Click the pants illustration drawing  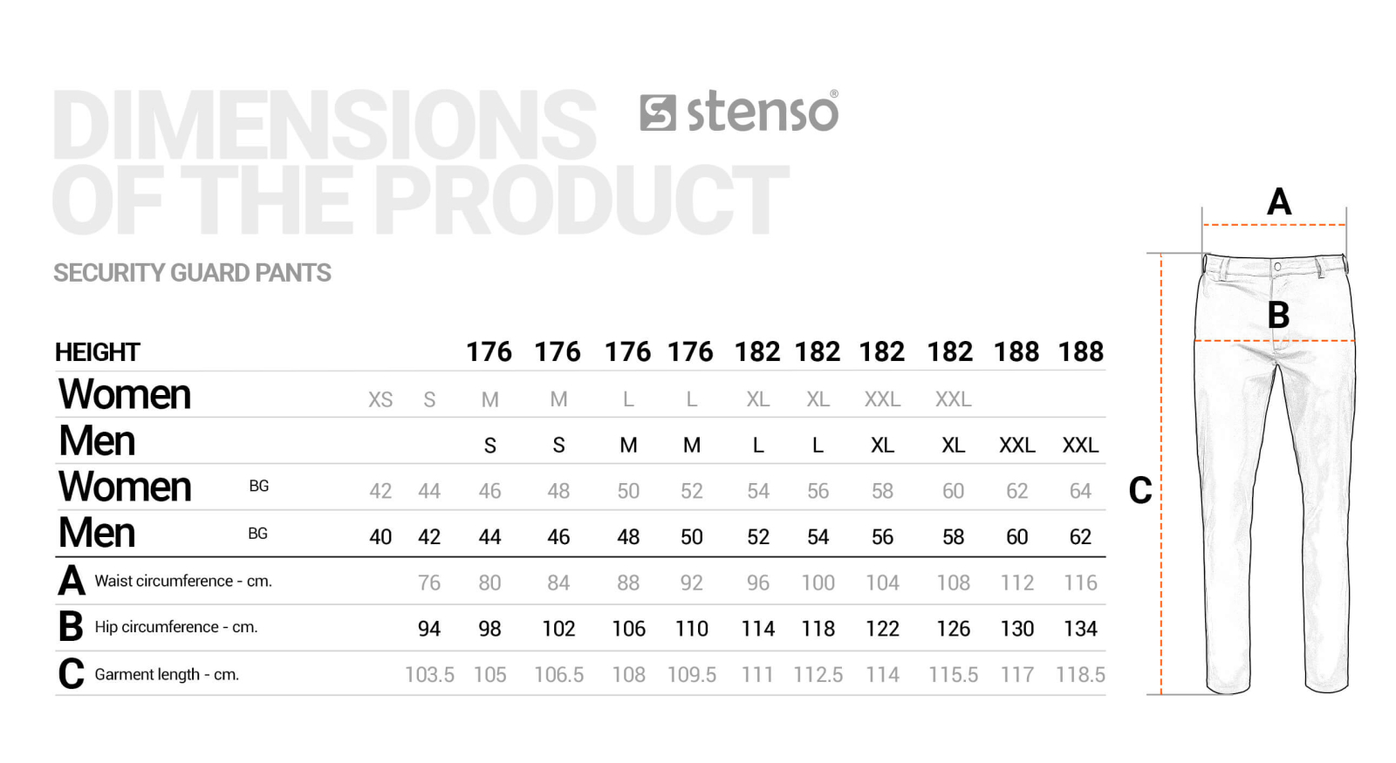[x=1274, y=471]
